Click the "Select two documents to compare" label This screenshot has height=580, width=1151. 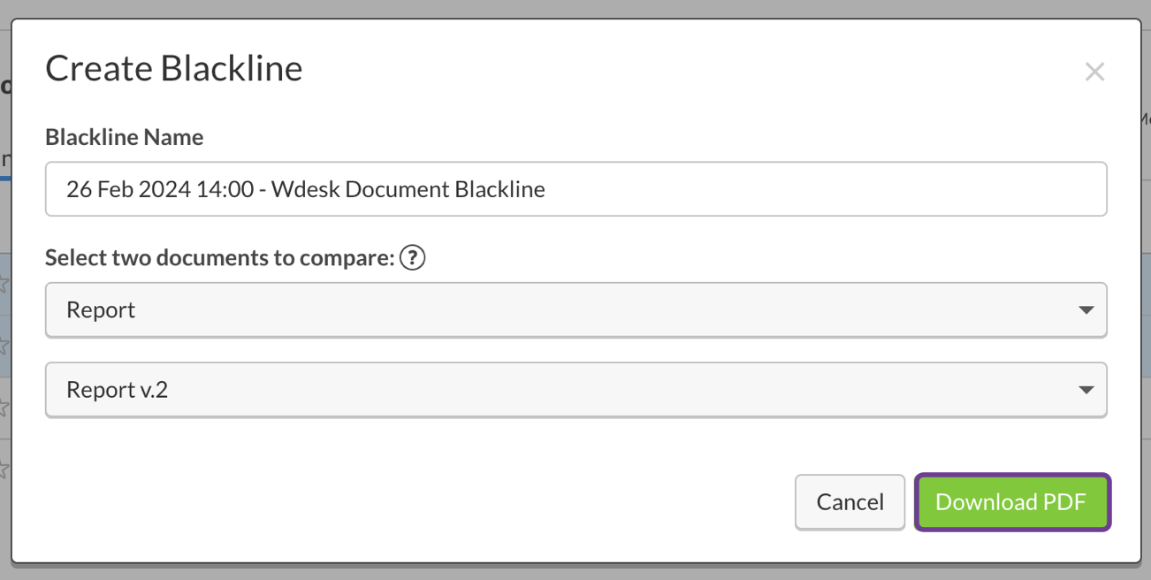point(218,258)
